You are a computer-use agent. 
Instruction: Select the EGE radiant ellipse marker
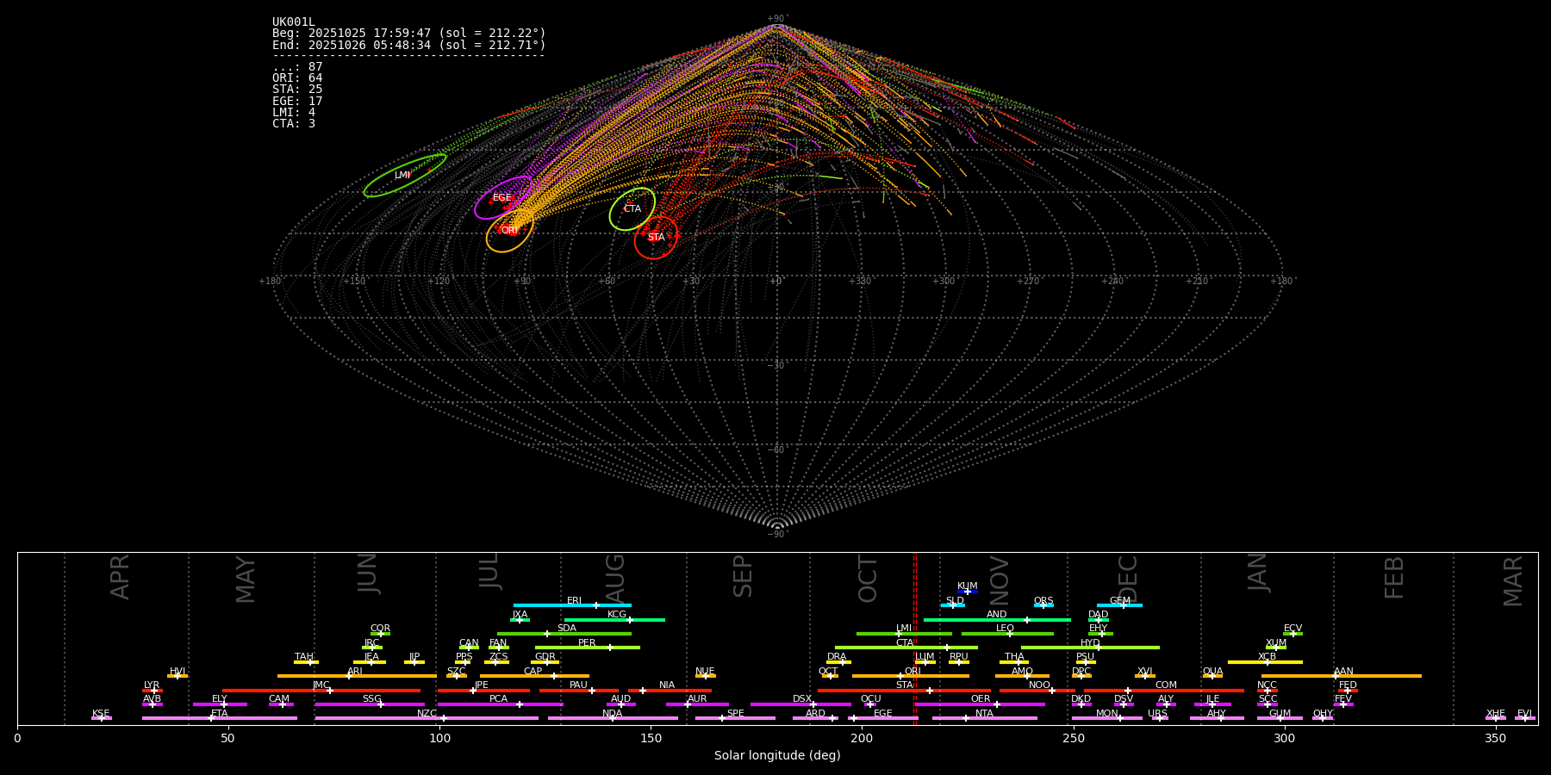click(x=502, y=198)
